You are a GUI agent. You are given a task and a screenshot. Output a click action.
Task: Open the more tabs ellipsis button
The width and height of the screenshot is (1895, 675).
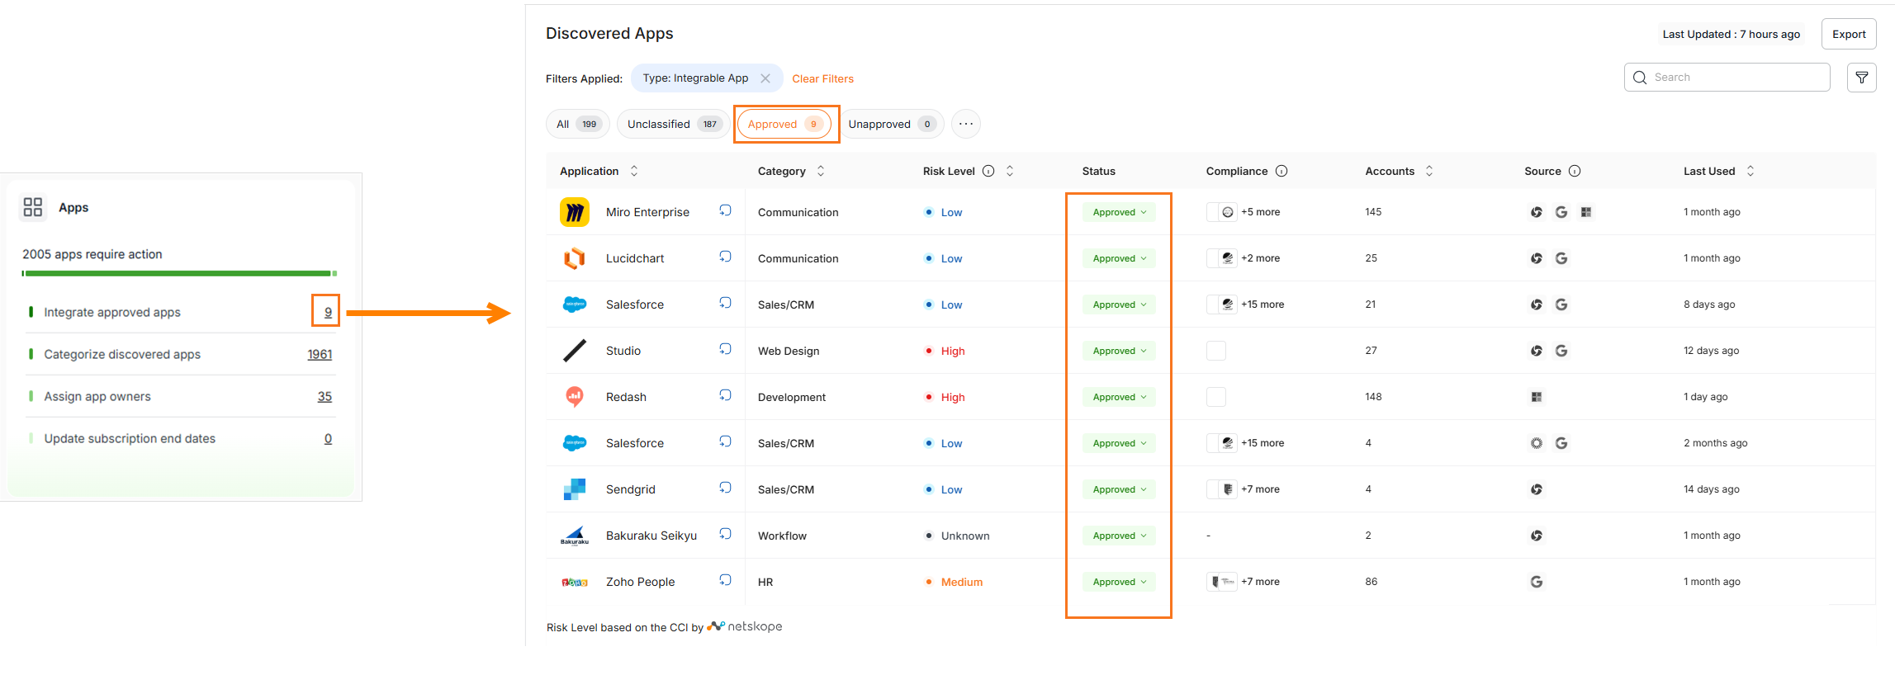(966, 124)
